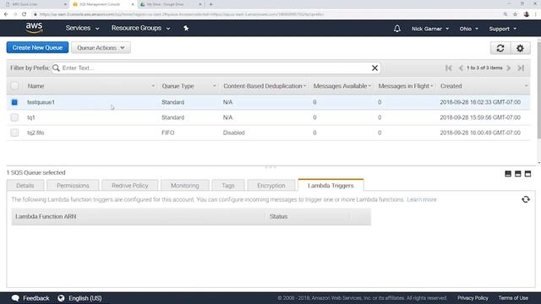Select the tq2.fifo queue name
This screenshot has width=541, height=304.
(36, 133)
